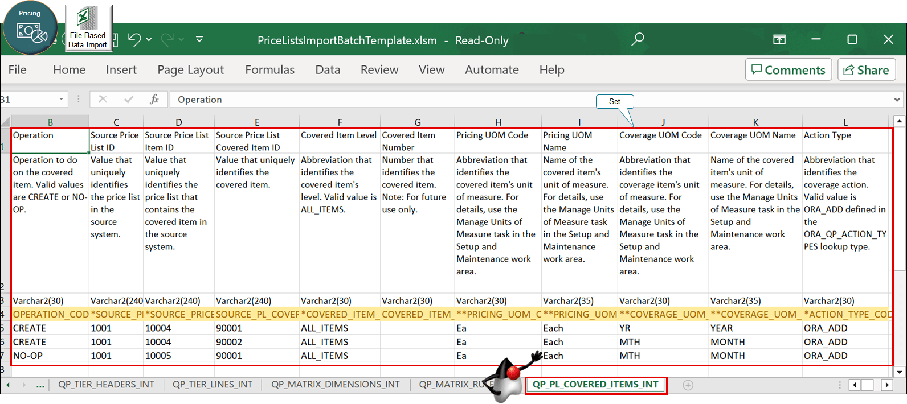This screenshot has width=907, height=404.
Task: Click the greyed Redo arrow icon
Action: click(x=167, y=39)
